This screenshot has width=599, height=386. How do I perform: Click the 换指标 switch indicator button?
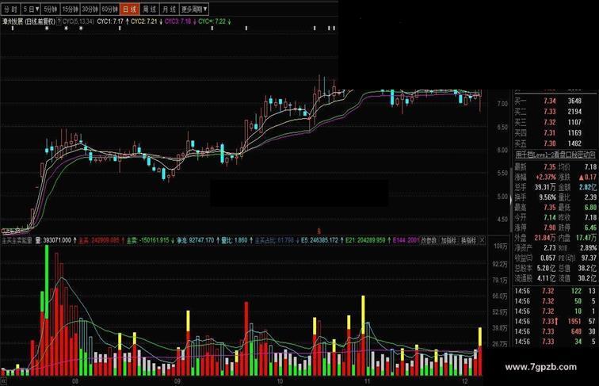pyautogui.click(x=469, y=240)
